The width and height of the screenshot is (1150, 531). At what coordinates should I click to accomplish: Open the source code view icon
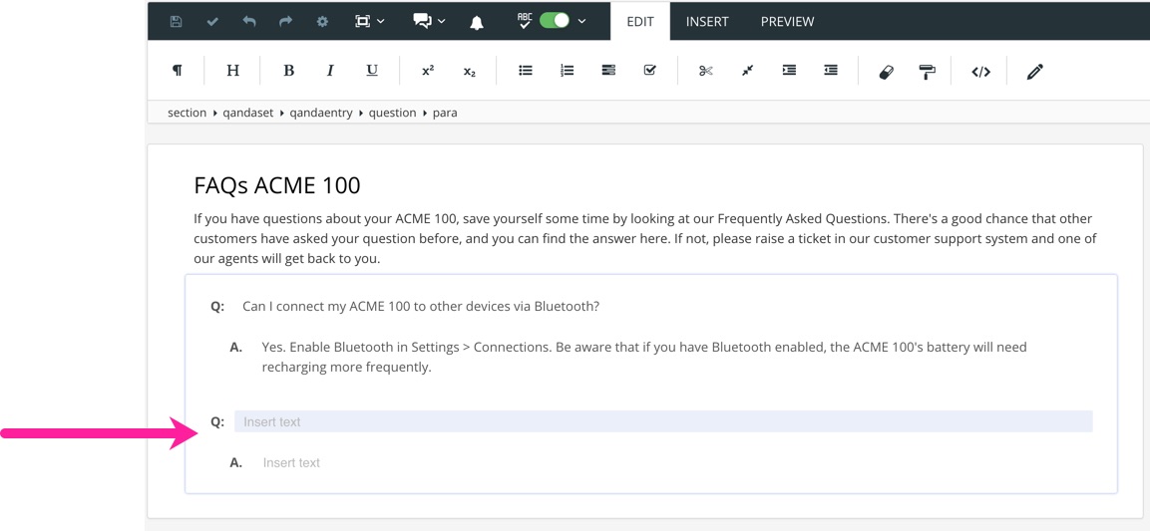(980, 72)
